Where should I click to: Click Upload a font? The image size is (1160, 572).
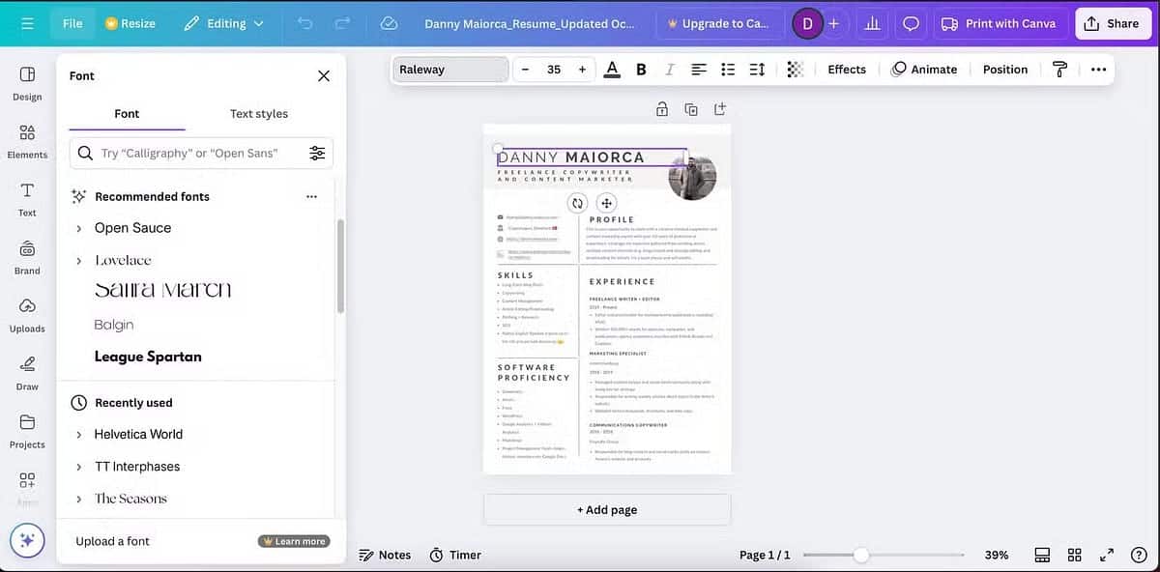[113, 541]
